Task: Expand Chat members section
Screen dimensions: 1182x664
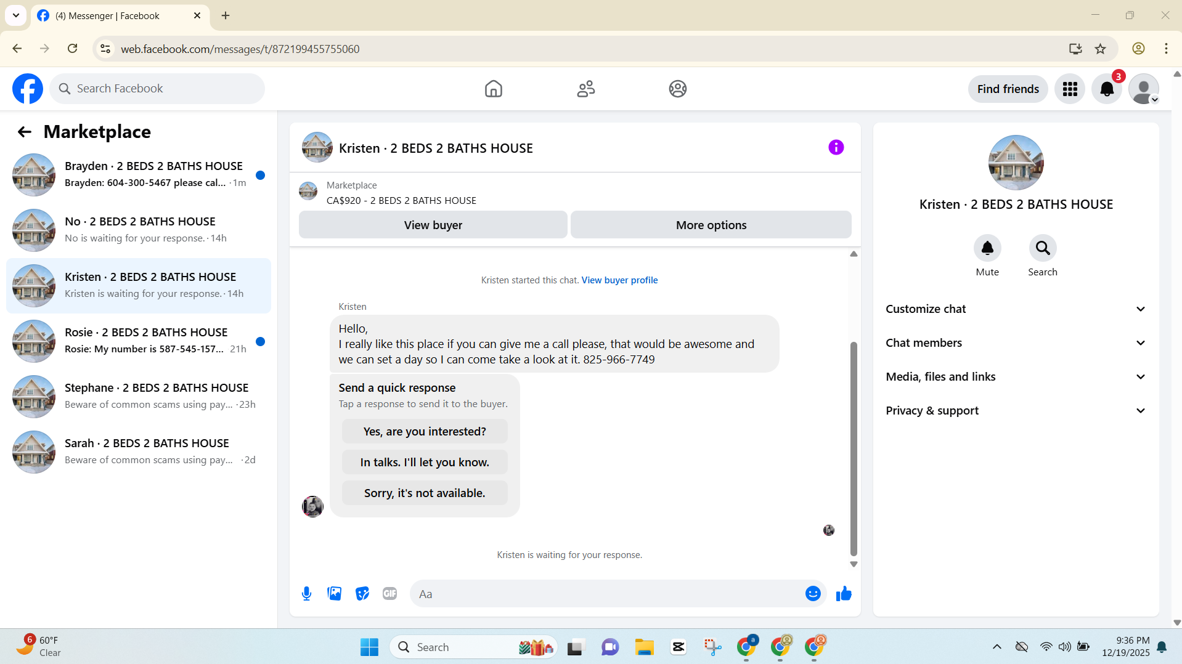Action: pyautogui.click(x=1016, y=343)
